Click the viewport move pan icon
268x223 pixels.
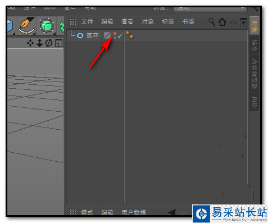tap(30, 43)
